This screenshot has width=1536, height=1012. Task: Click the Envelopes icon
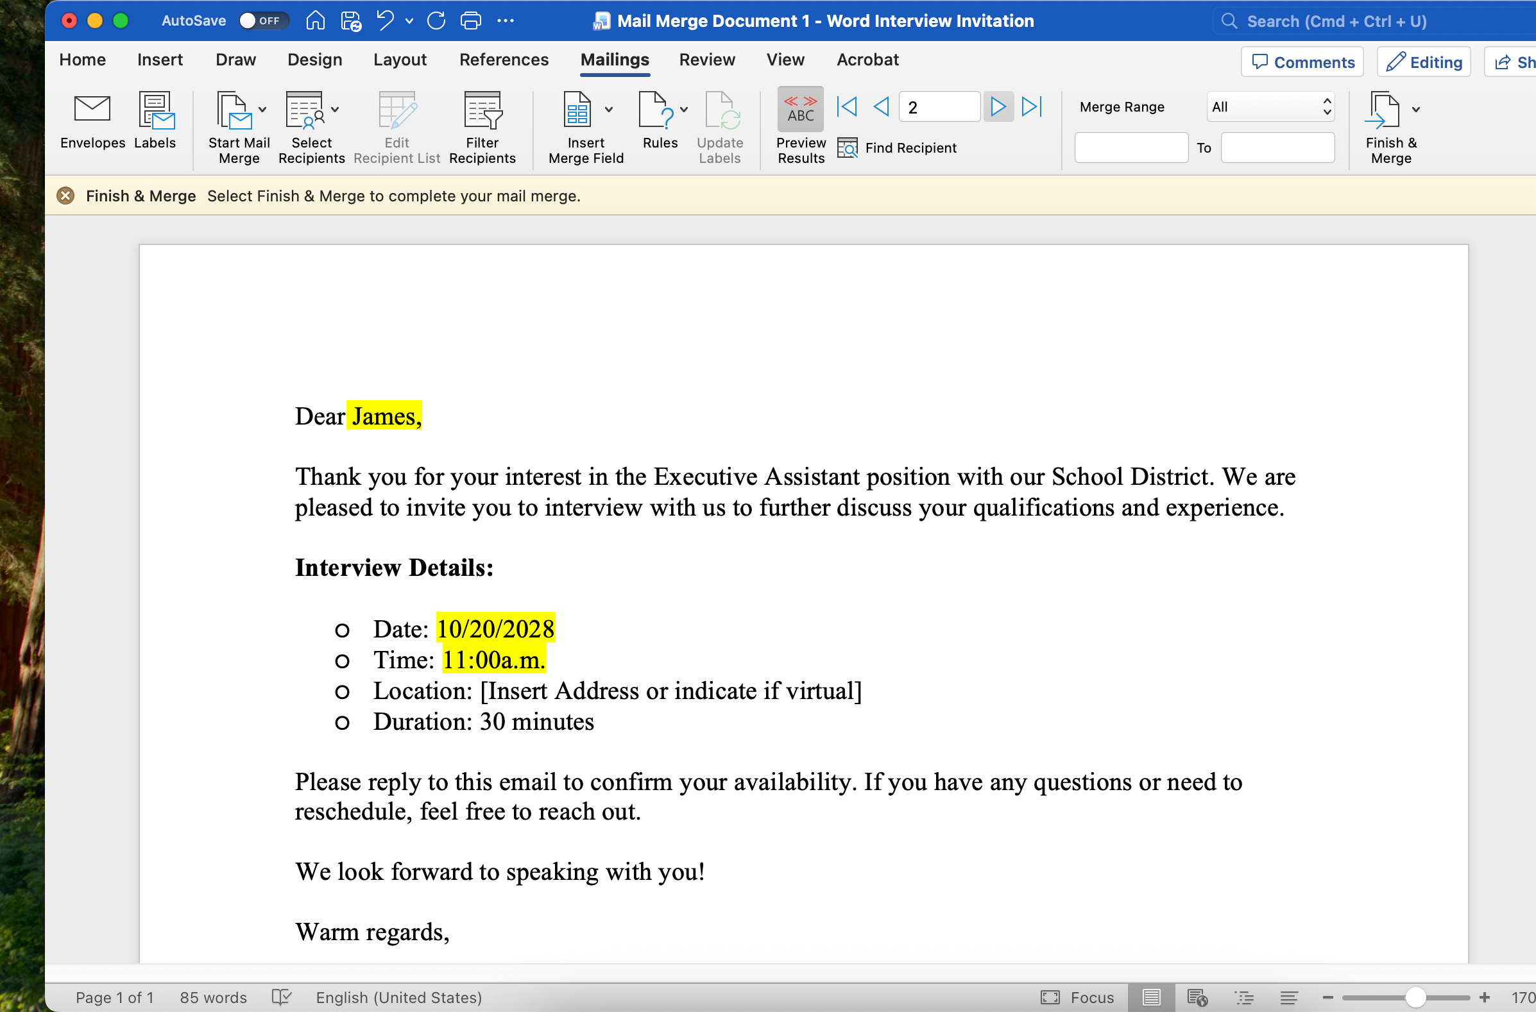coord(92,110)
